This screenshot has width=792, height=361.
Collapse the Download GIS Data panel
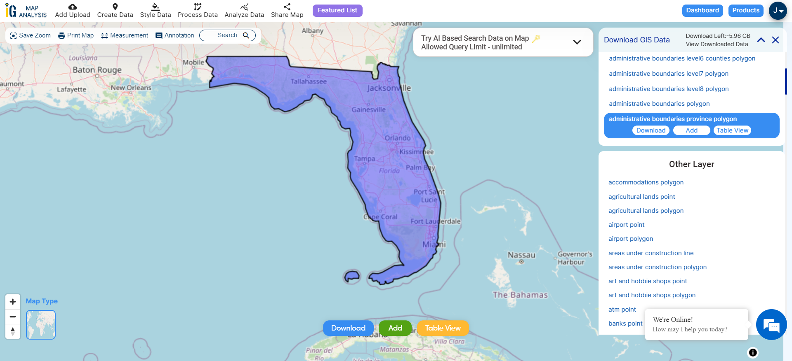point(761,40)
